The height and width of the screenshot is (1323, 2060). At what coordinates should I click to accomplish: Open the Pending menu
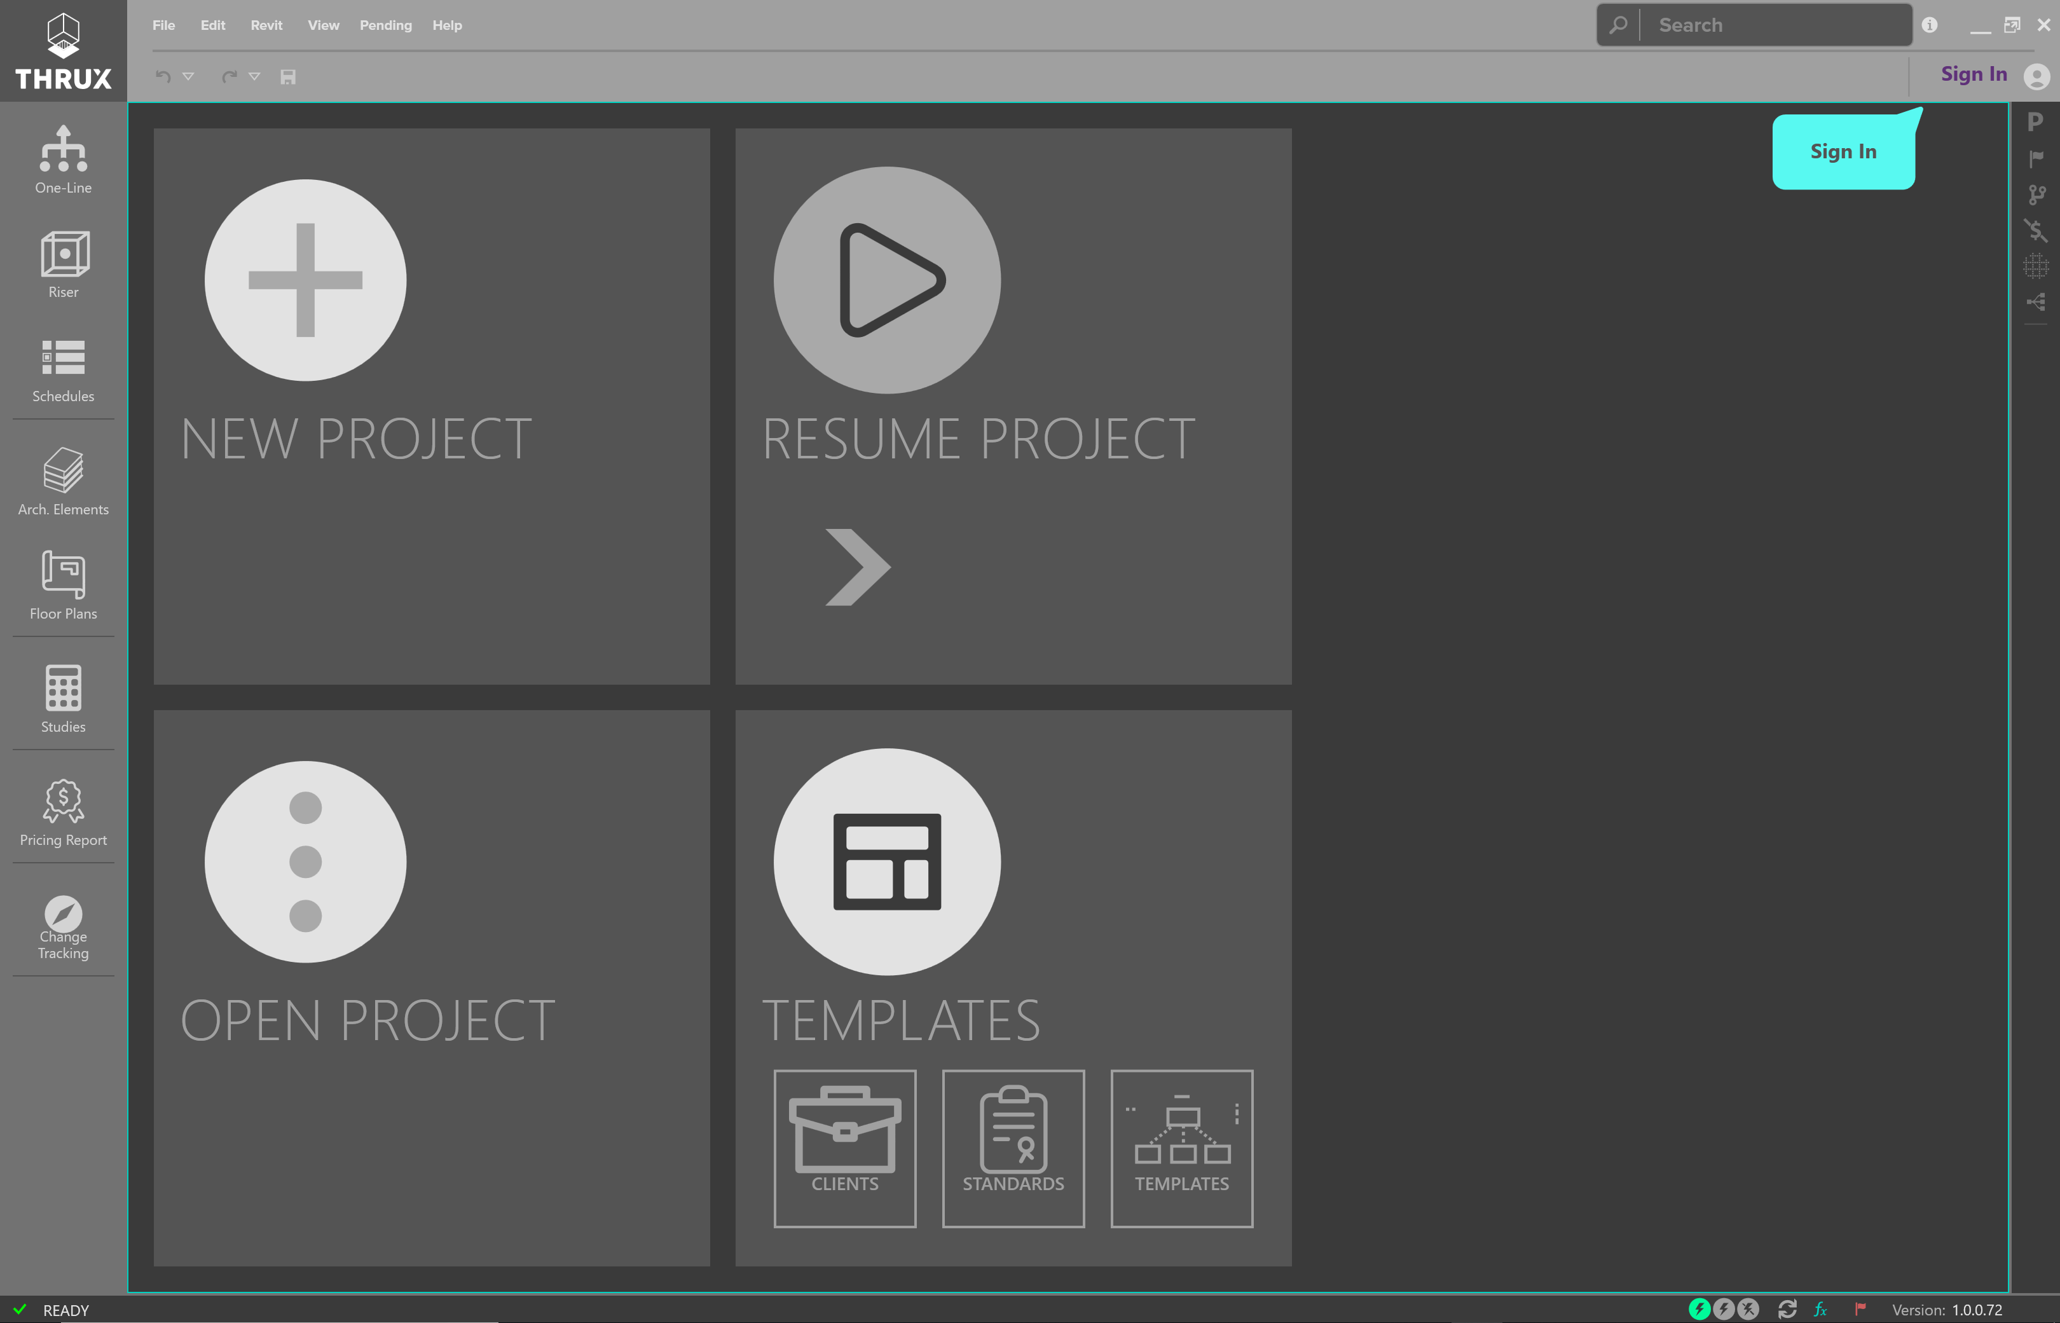pos(386,25)
